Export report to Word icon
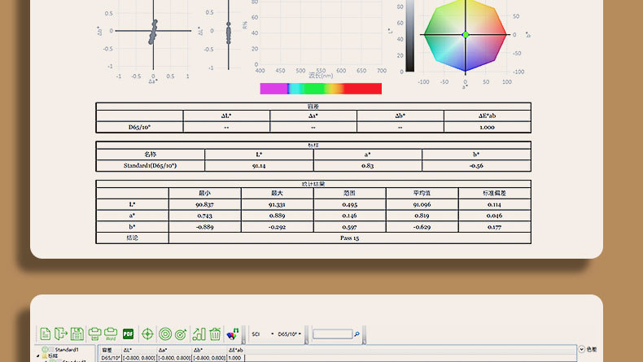This screenshot has width=643, height=362. (110, 334)
